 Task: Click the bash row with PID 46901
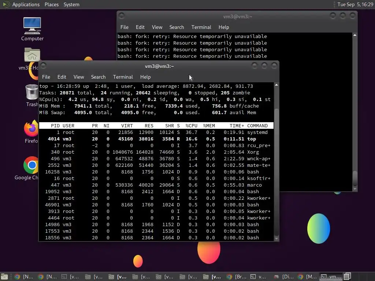(156, 205)
